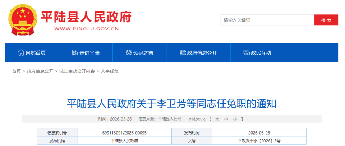The height and width of the screenshot is (146, 345).
Task: Click the article title about 李卫芳等同志任免职
Action: 172,104
